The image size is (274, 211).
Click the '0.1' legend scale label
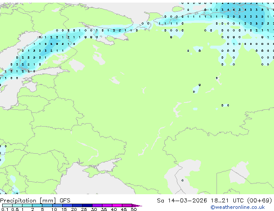pos(5,209)
